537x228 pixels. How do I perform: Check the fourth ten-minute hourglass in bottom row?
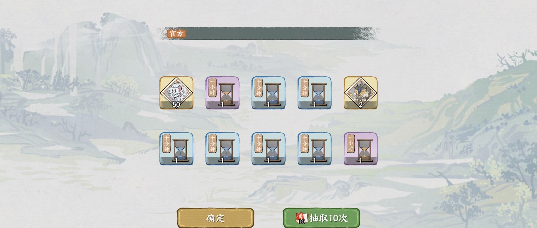(314, 149)
